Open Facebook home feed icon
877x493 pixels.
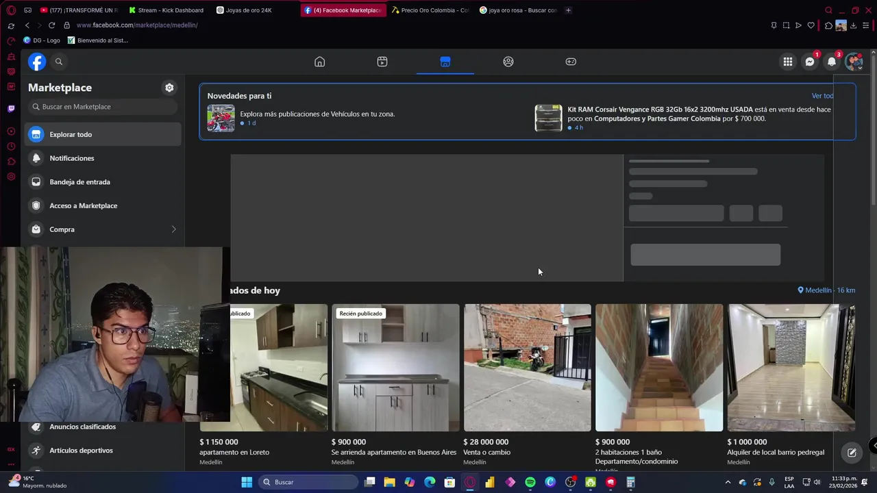point(319,62)
